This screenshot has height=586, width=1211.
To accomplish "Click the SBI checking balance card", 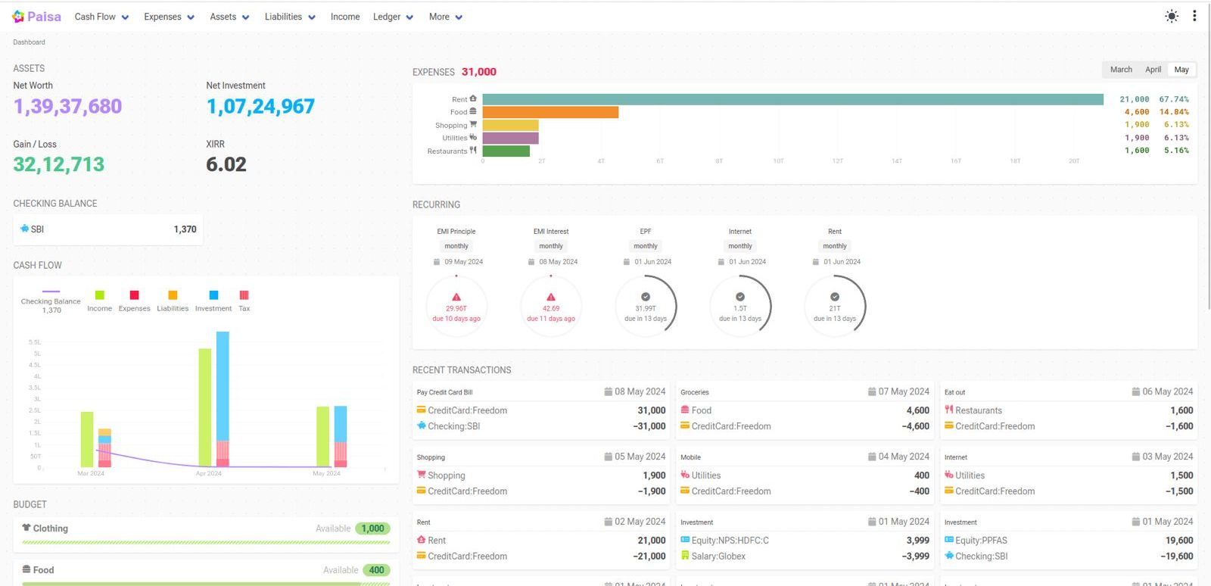I will (107, 229).
